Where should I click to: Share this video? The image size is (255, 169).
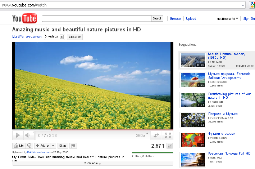(63, 146)
